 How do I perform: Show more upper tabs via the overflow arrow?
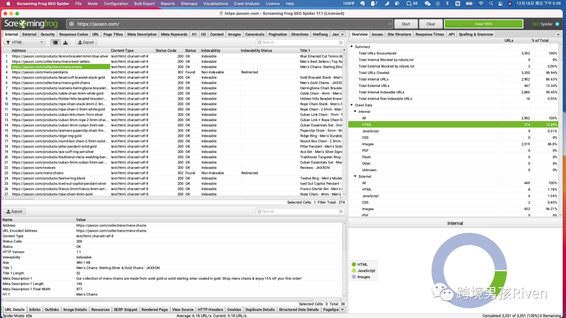pyautogui.click(x=343, y=34)
